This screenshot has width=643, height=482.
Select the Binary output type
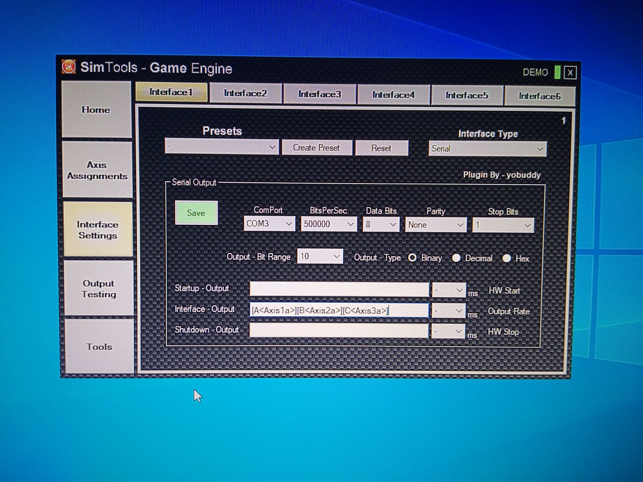tap(412, 257)
